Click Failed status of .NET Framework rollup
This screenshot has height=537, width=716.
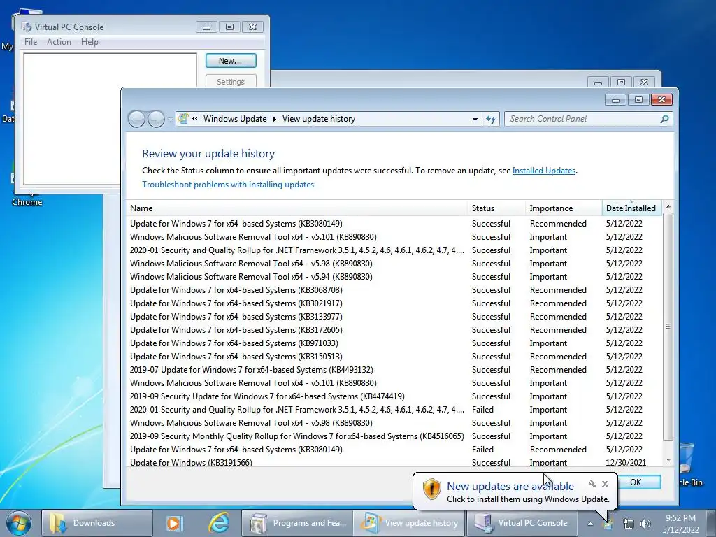pyautogui.click(x=482, y=410)
